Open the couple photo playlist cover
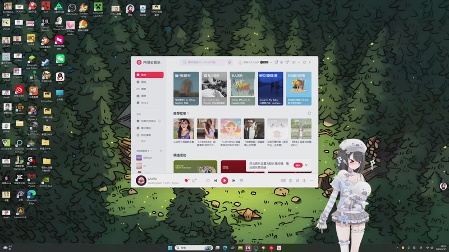Image resolution: width=449 pixels, height=252 pixels. coord(254,129)
